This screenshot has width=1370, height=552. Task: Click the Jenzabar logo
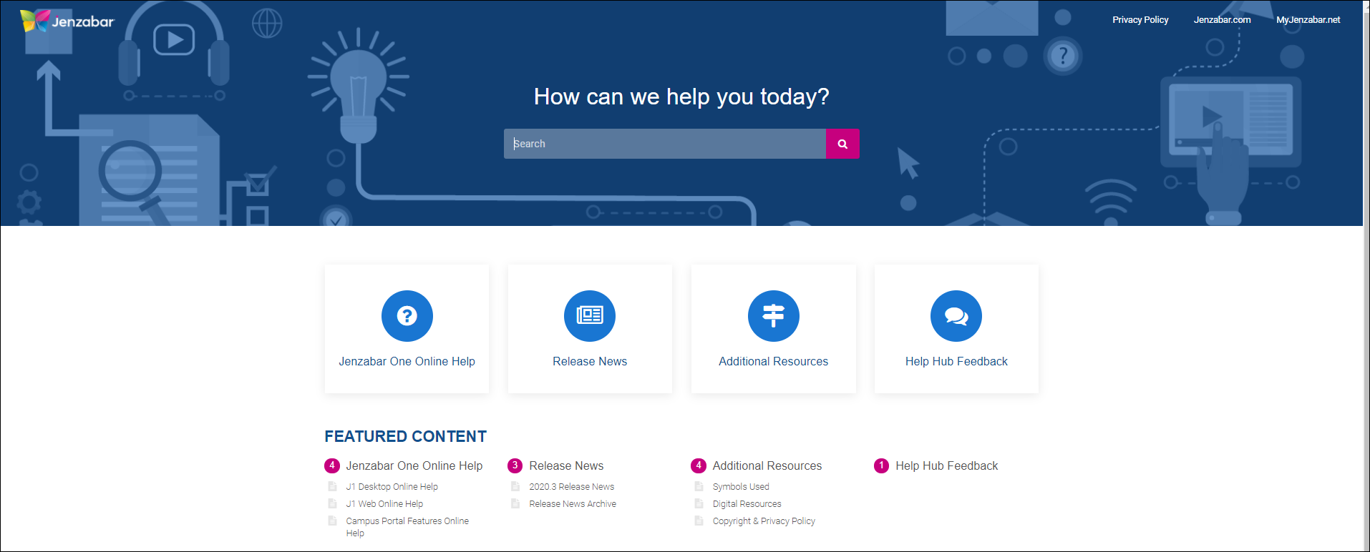point(67,21)
